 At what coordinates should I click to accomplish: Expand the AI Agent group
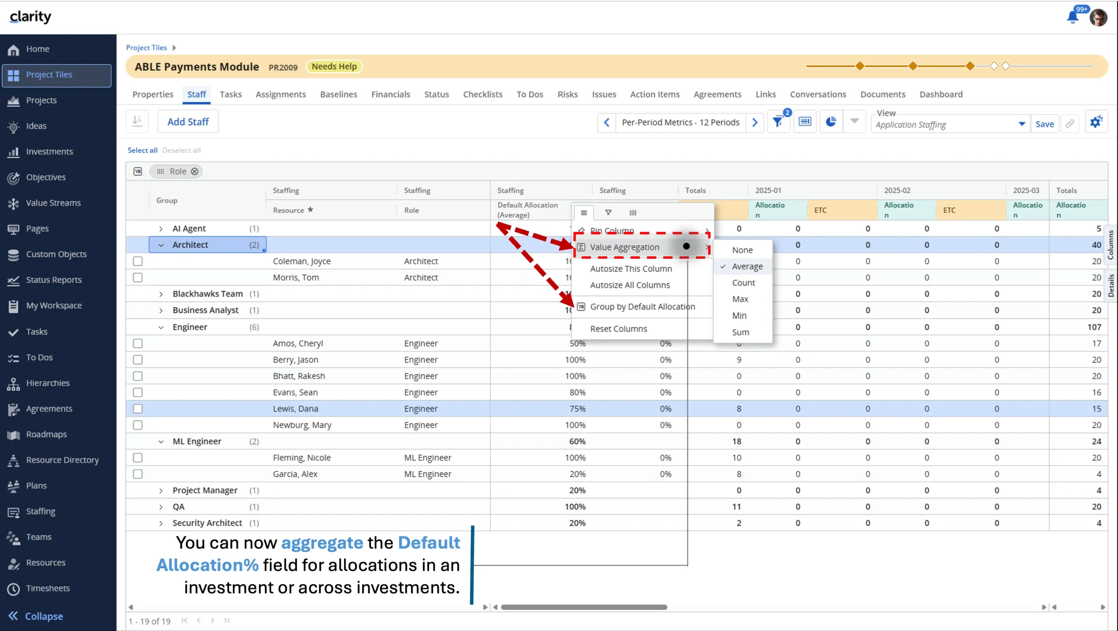[x=161, y=229]
